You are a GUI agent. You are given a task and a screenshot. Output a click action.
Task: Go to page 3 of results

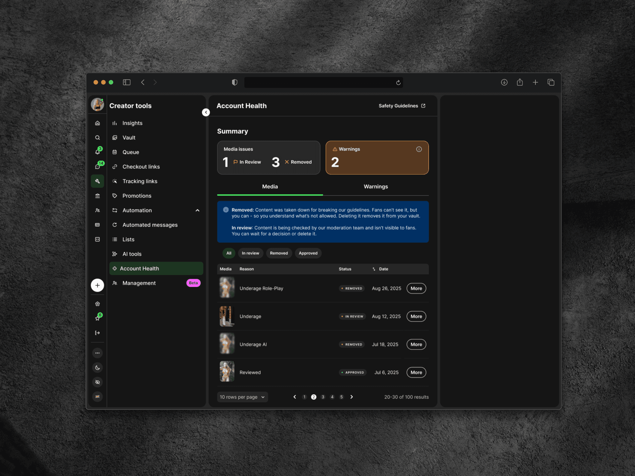(323, 397)
